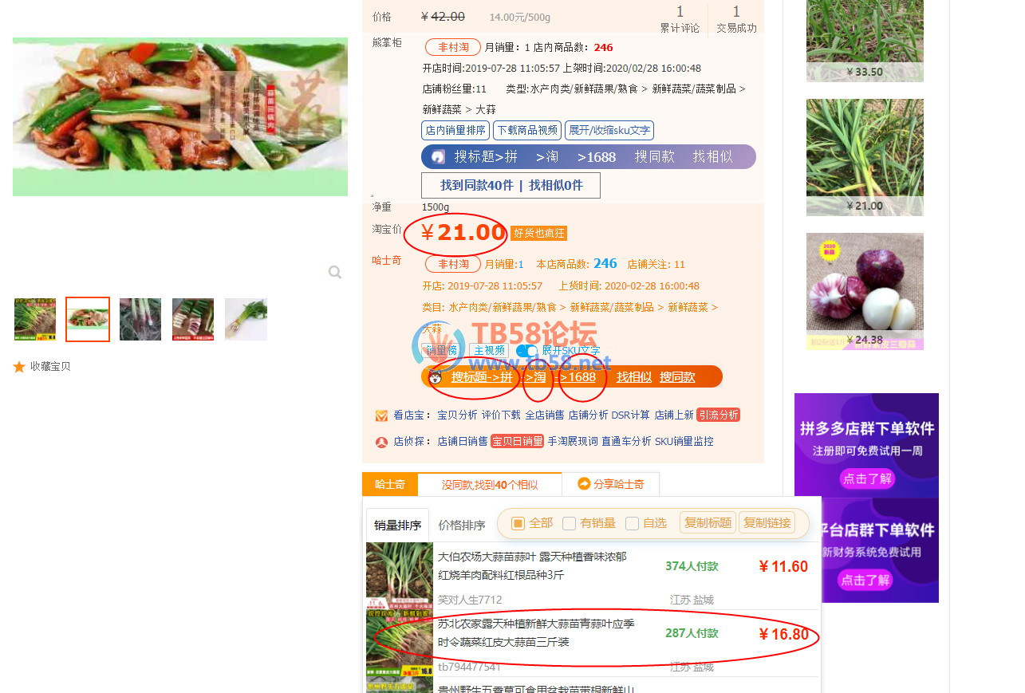Image resolution: width=1025 pixels, height=693 pixels.
Task: Select the last gallery thumbnail on white background
Action: tap(246, 320)
